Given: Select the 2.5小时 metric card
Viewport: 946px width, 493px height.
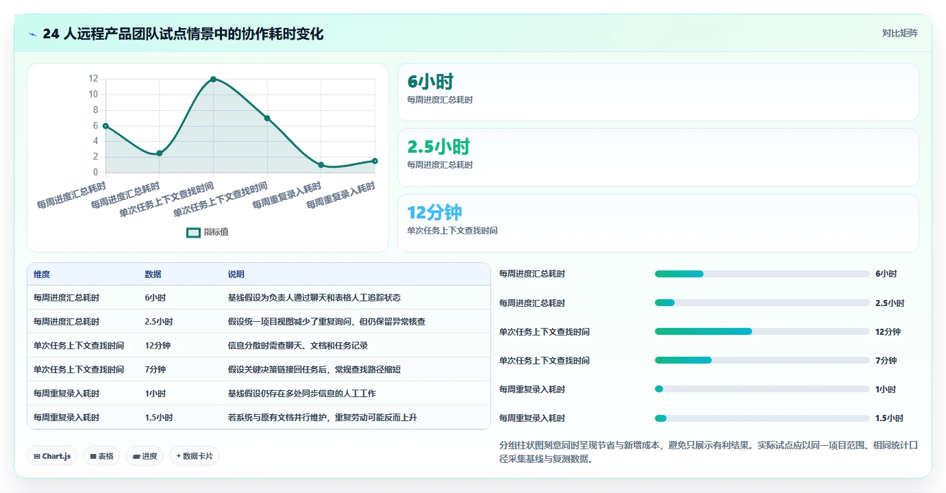Looking at the screenshot, I should pyautogui.click(x=658, y=157).
